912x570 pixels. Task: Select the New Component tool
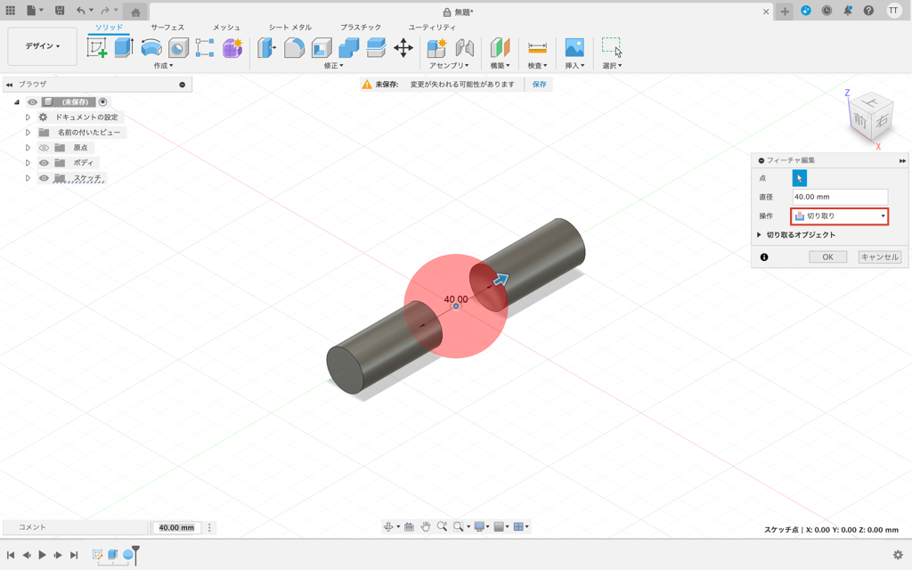pyautogui.click(x=436, y=48)
